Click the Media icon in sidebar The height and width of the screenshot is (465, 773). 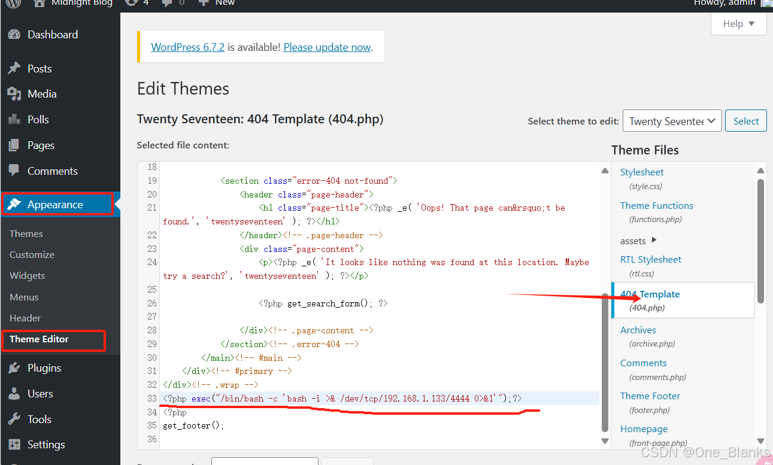click(x=14, y=94)
